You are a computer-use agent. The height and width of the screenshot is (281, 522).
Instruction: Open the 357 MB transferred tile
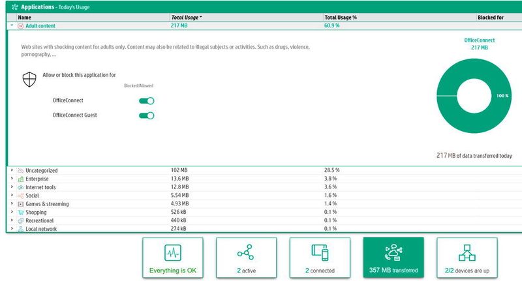click(393, 258)
